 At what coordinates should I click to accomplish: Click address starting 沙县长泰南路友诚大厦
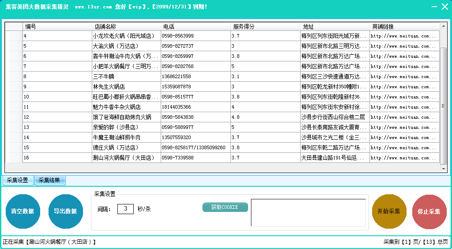334,128
